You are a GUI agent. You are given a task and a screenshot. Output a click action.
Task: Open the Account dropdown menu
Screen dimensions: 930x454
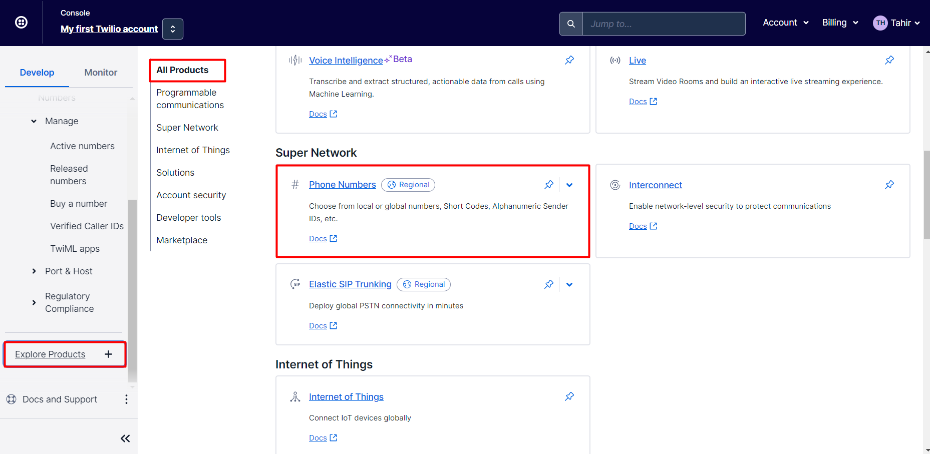click(786, 23)
